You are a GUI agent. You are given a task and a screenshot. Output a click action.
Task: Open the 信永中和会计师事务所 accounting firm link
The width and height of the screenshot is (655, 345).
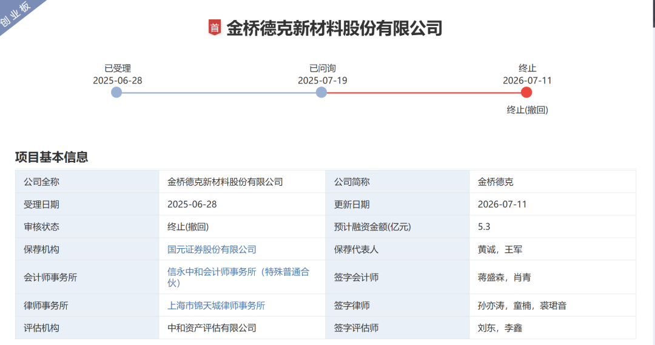pyautogui.click(x=238, y=277)
